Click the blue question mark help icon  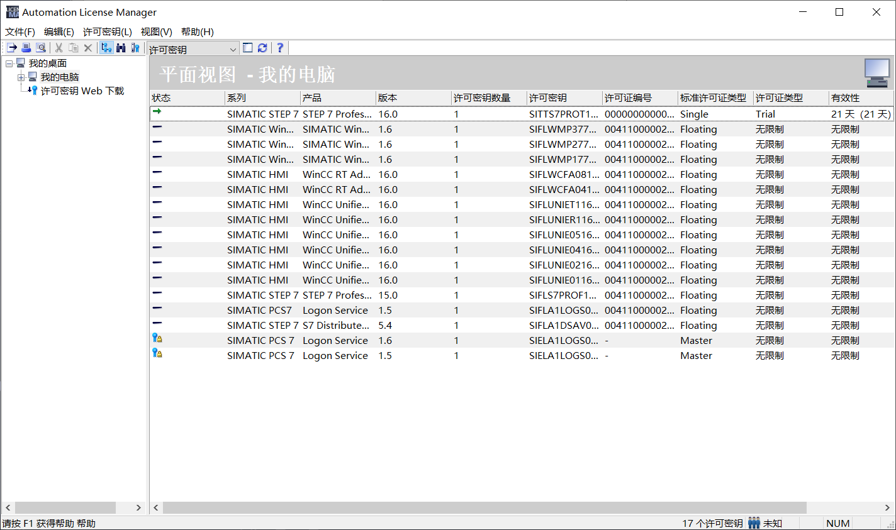pyautogui.click(x=280, y=48)
